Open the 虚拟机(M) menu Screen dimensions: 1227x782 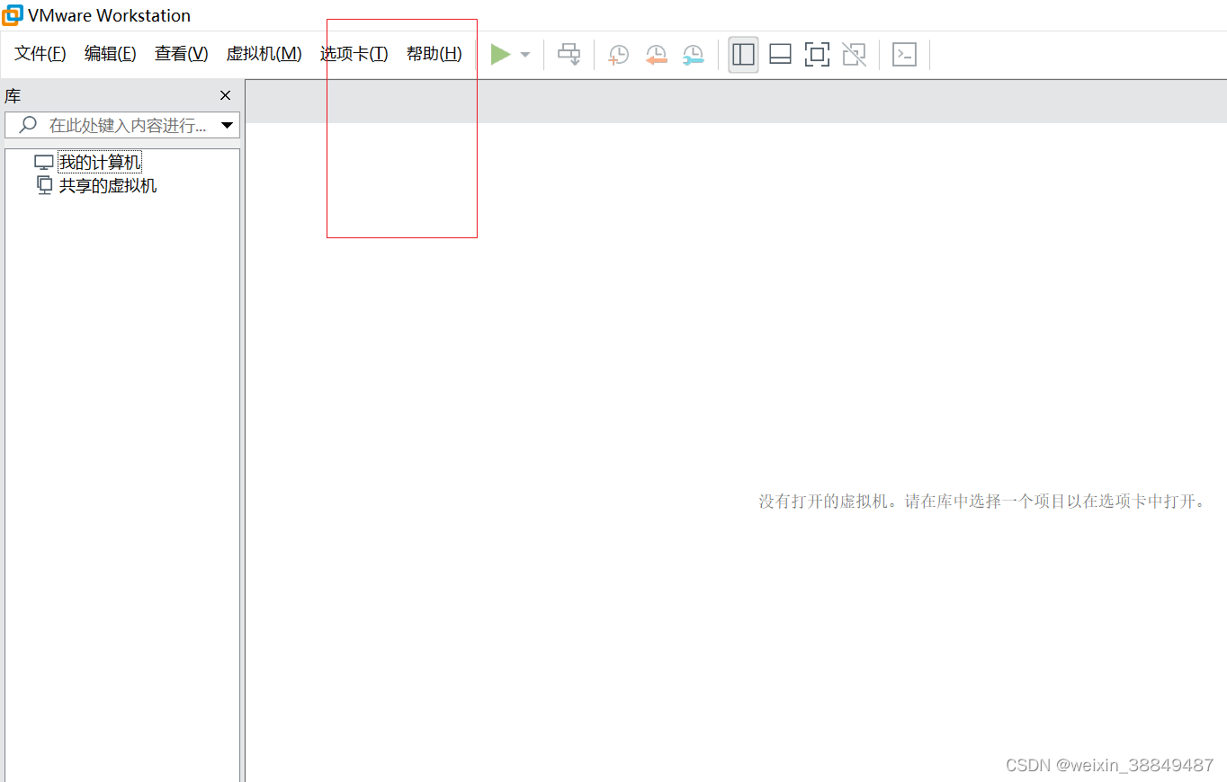click(x=264, y=54)
